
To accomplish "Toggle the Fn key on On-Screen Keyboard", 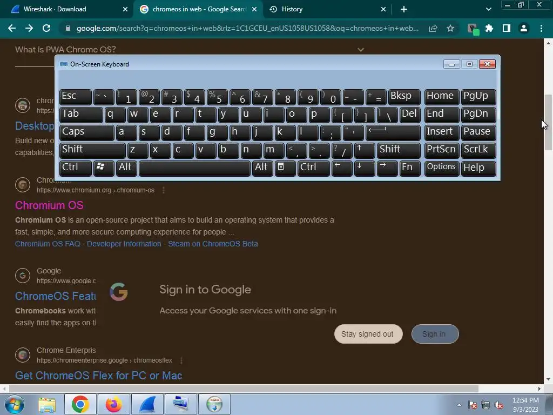I will click(410, 168).
